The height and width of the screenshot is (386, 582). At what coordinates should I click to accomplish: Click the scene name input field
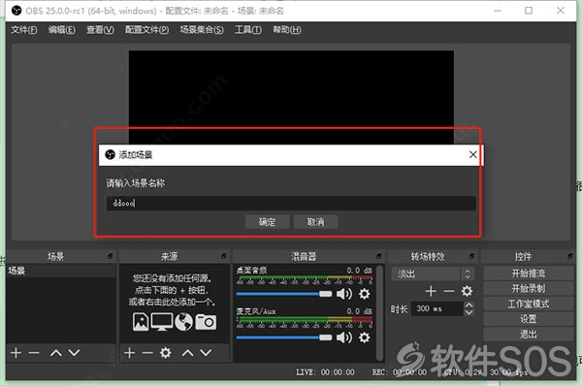[291, 204]
